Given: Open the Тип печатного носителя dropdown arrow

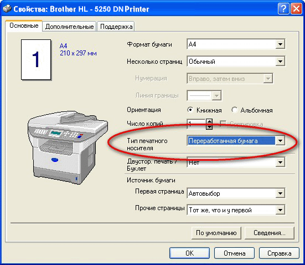Looking at the screenshot, I should tap(280, 140).
